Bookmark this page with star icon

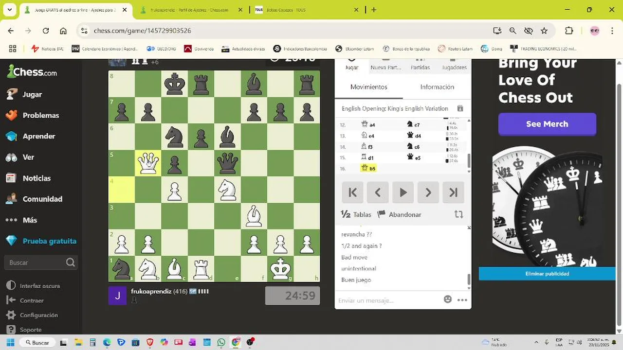pyautogui.click(x=544, y=31)
